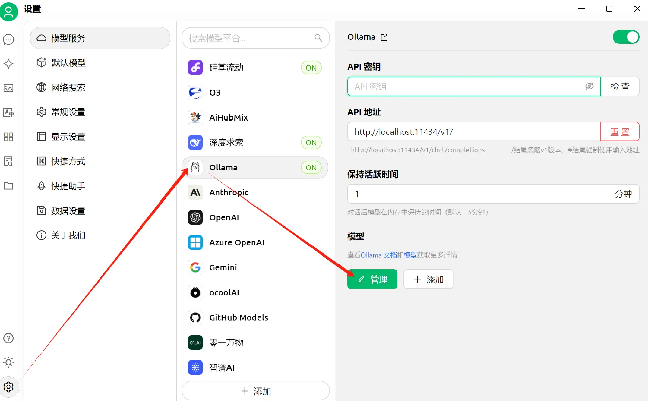
Task: Open the files folder sidebar icon
Action: coord(9,186)
